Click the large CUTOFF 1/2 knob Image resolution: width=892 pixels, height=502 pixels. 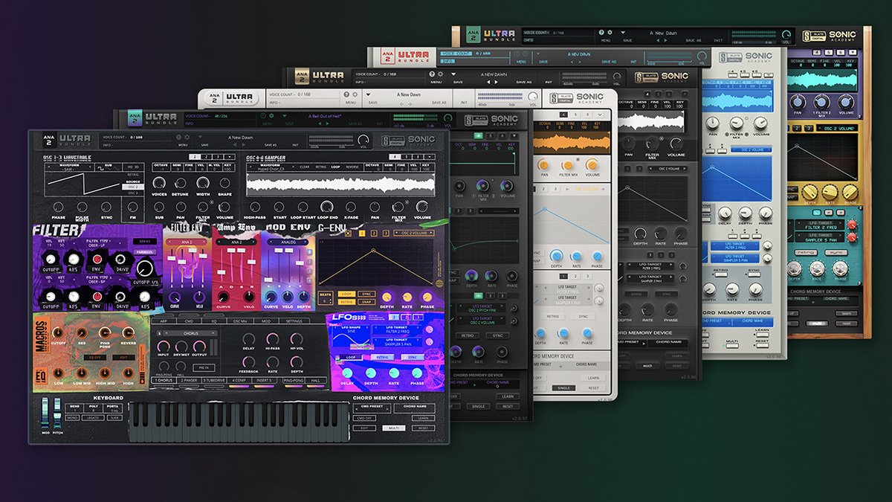coord(145,269)
